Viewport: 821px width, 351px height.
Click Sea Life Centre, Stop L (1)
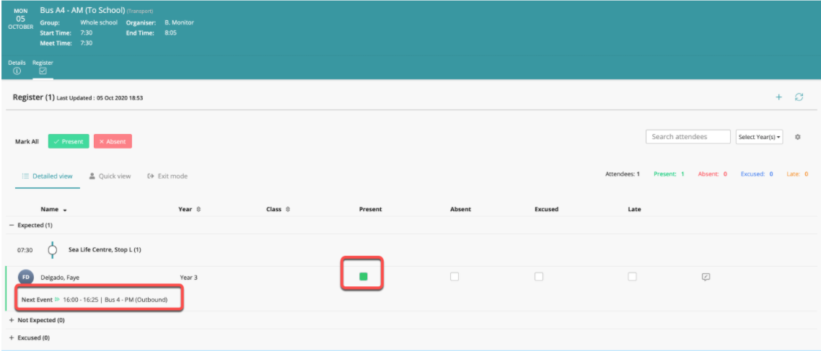click(105, 249)
